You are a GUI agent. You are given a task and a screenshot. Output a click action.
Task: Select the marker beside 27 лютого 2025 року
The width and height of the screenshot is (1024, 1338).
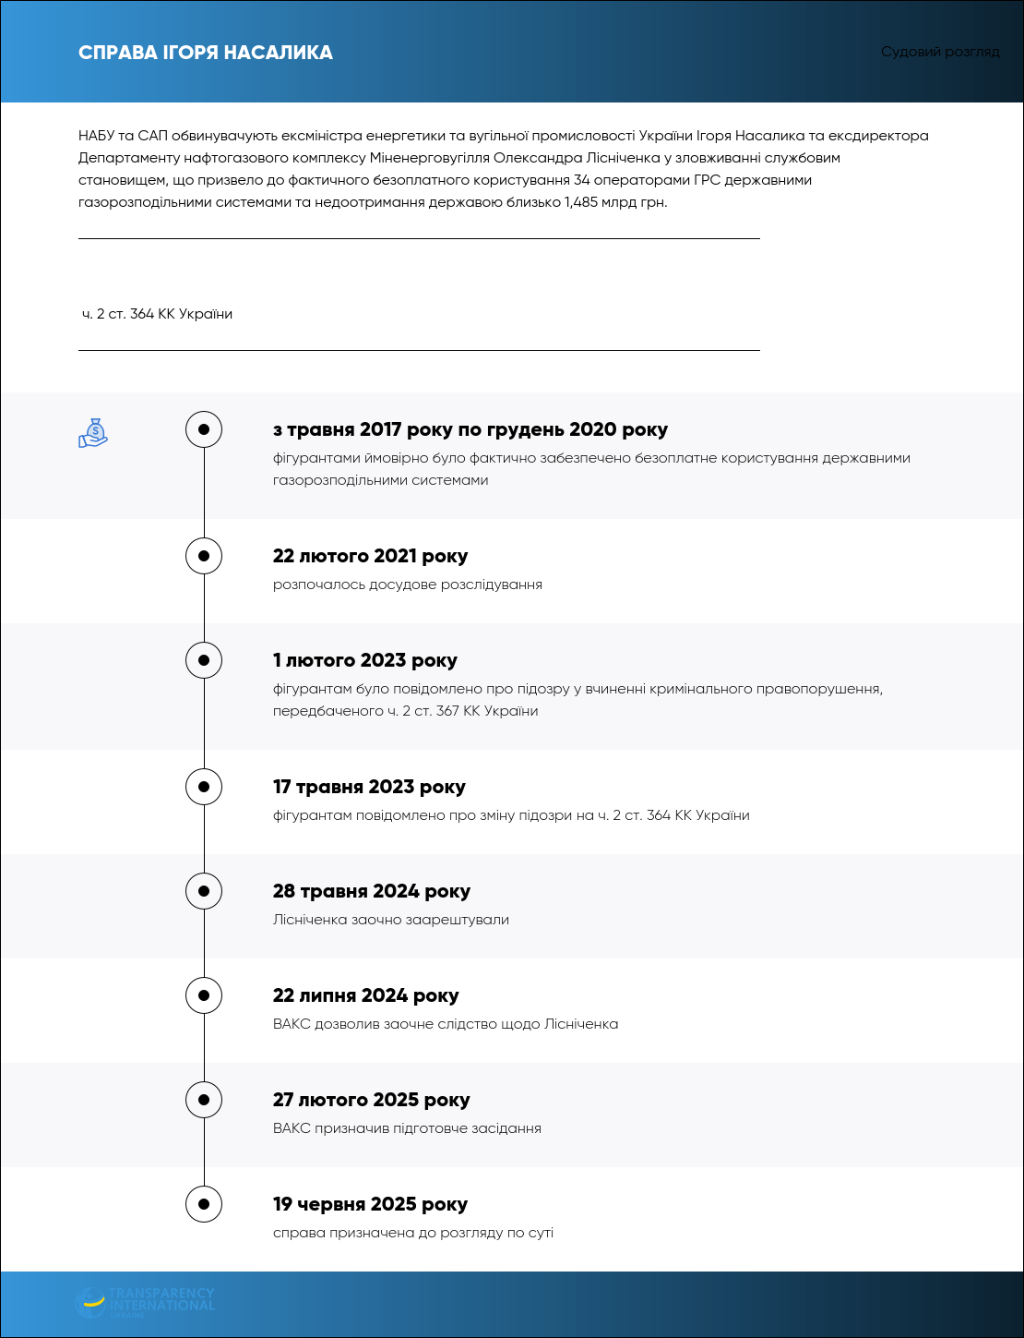pos(204,1100)
